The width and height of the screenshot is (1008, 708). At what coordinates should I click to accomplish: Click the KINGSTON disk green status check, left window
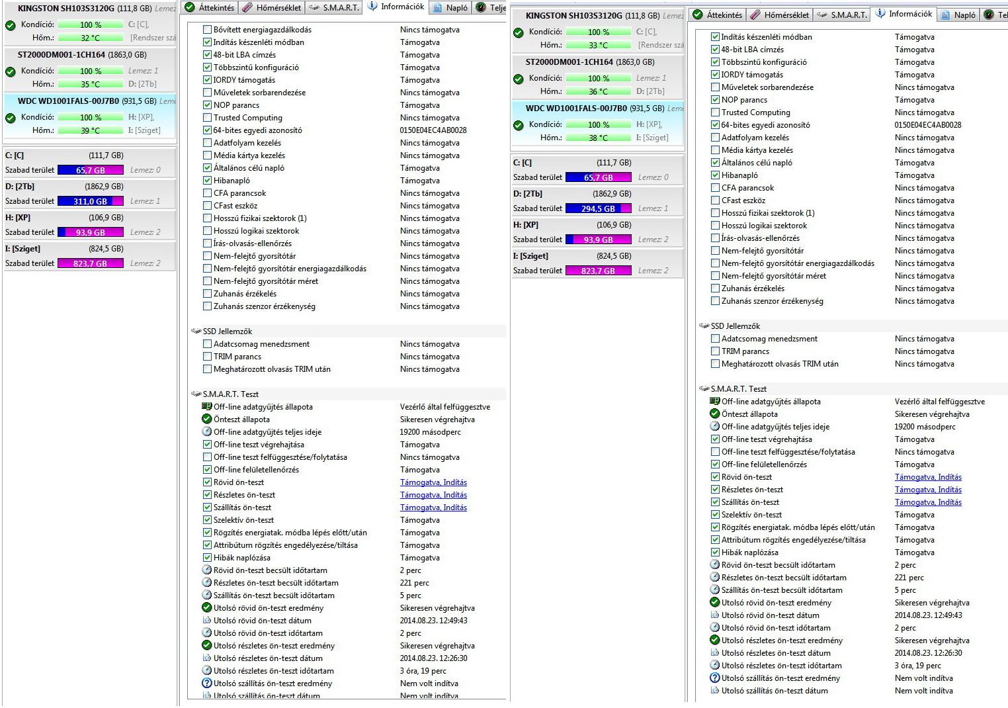tap(10, 25)
